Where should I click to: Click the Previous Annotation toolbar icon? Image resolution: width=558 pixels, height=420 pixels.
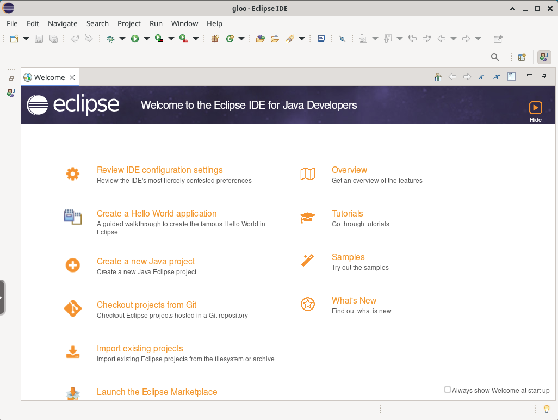[x=388, y=39]
